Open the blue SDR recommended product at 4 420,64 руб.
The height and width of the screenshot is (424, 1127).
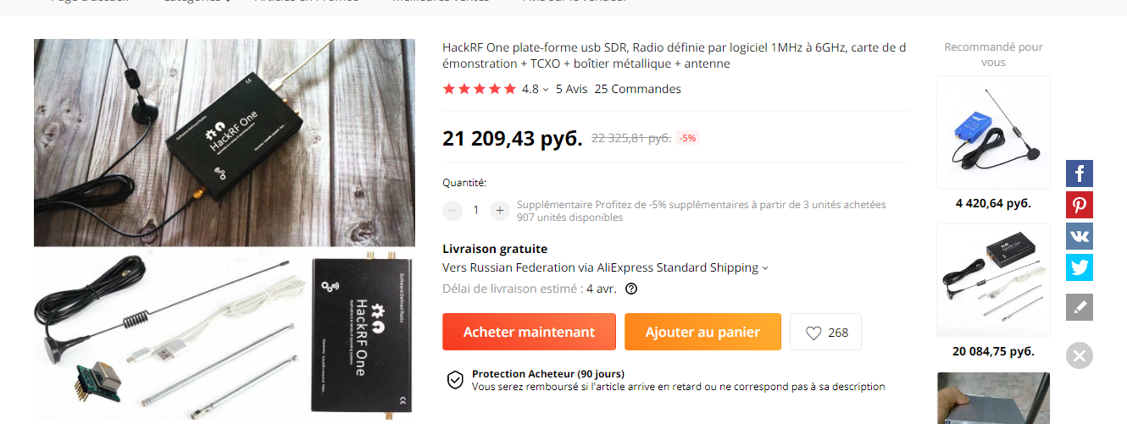coord(993,132)
